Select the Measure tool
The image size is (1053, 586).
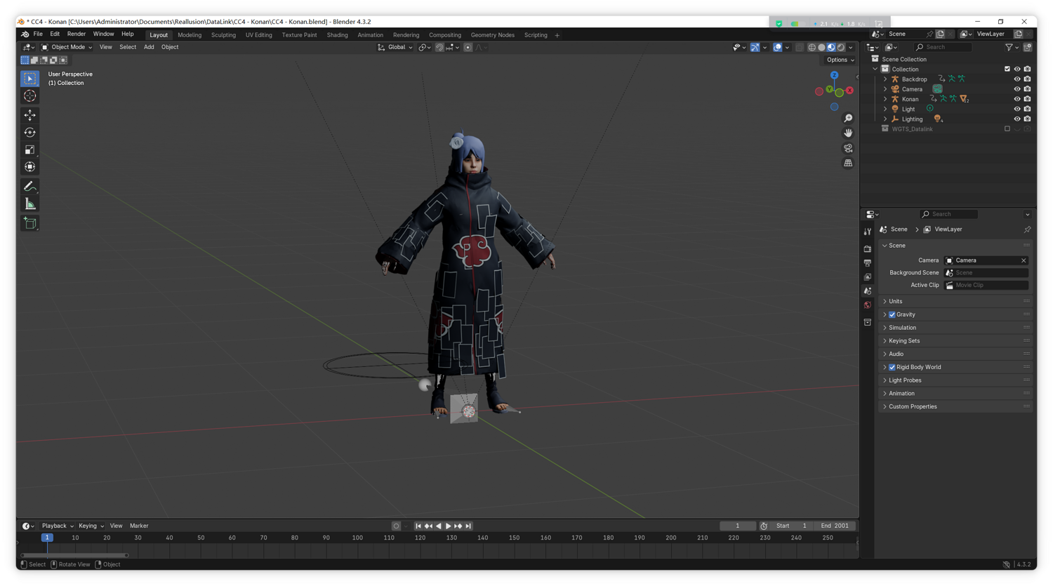point(29,204)
